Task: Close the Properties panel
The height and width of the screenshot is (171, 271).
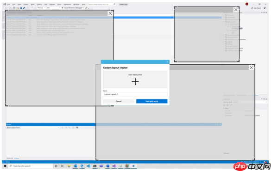Action: tap(266, 99)
